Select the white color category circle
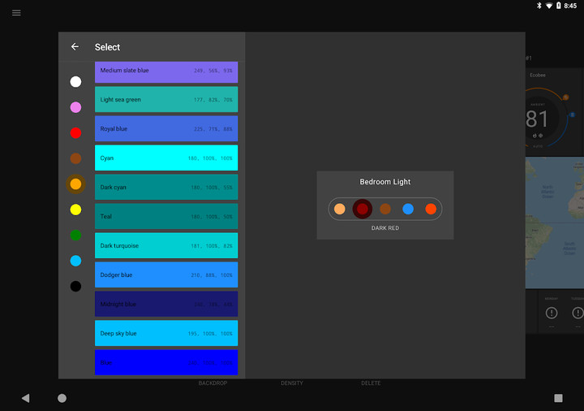This screenshot has height=411, width=584. (x=75, y=81)
